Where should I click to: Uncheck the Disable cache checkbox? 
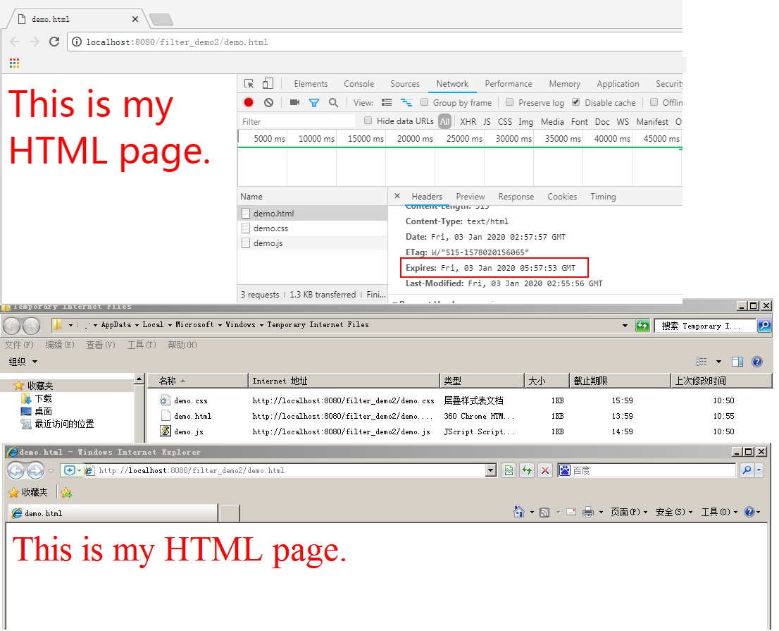(576, 102)
